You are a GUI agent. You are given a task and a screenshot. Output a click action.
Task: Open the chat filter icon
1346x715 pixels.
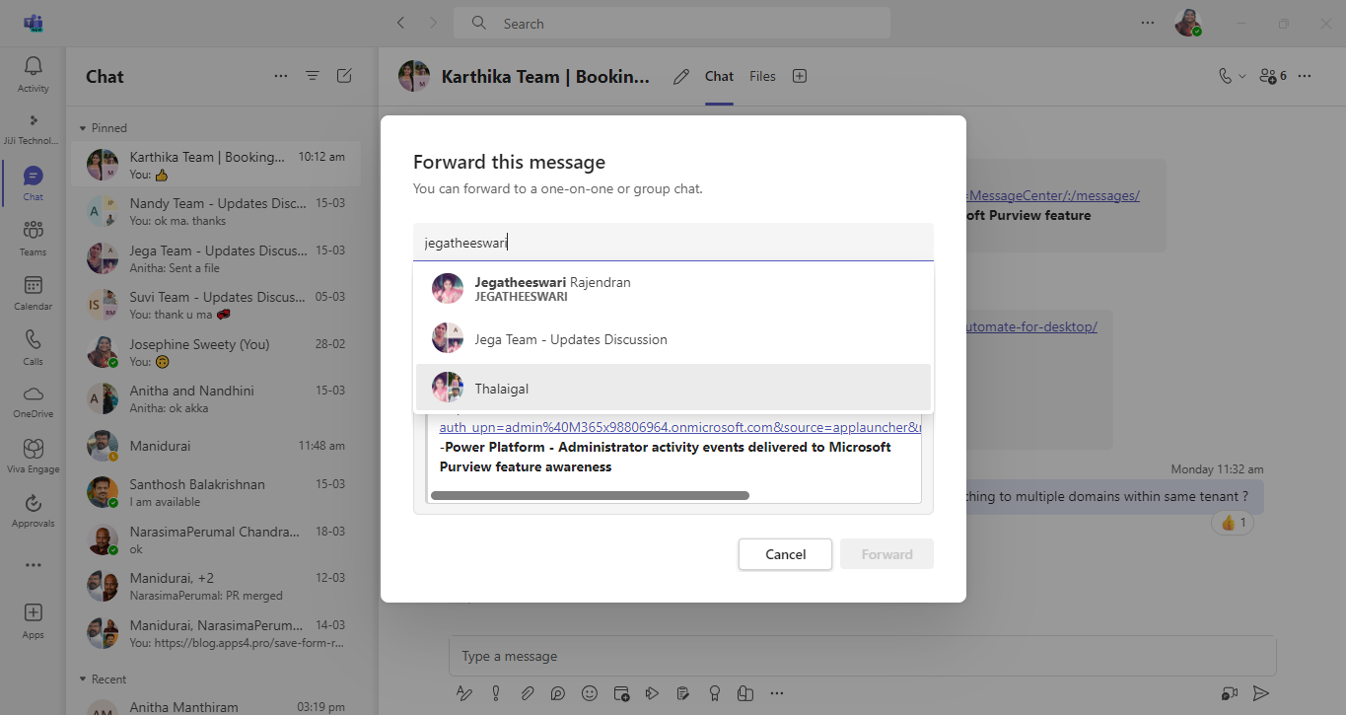tap(313, 76)
